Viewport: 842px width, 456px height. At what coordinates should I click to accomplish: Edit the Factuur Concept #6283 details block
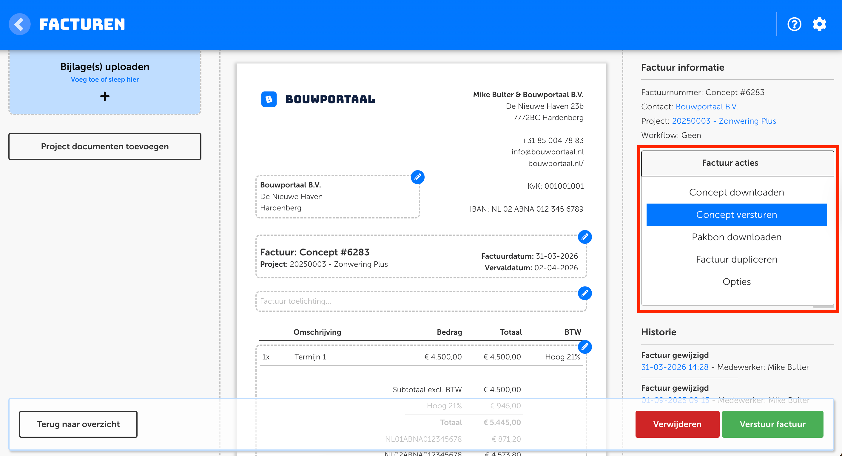pyautogui.click(x=585, y=237)
